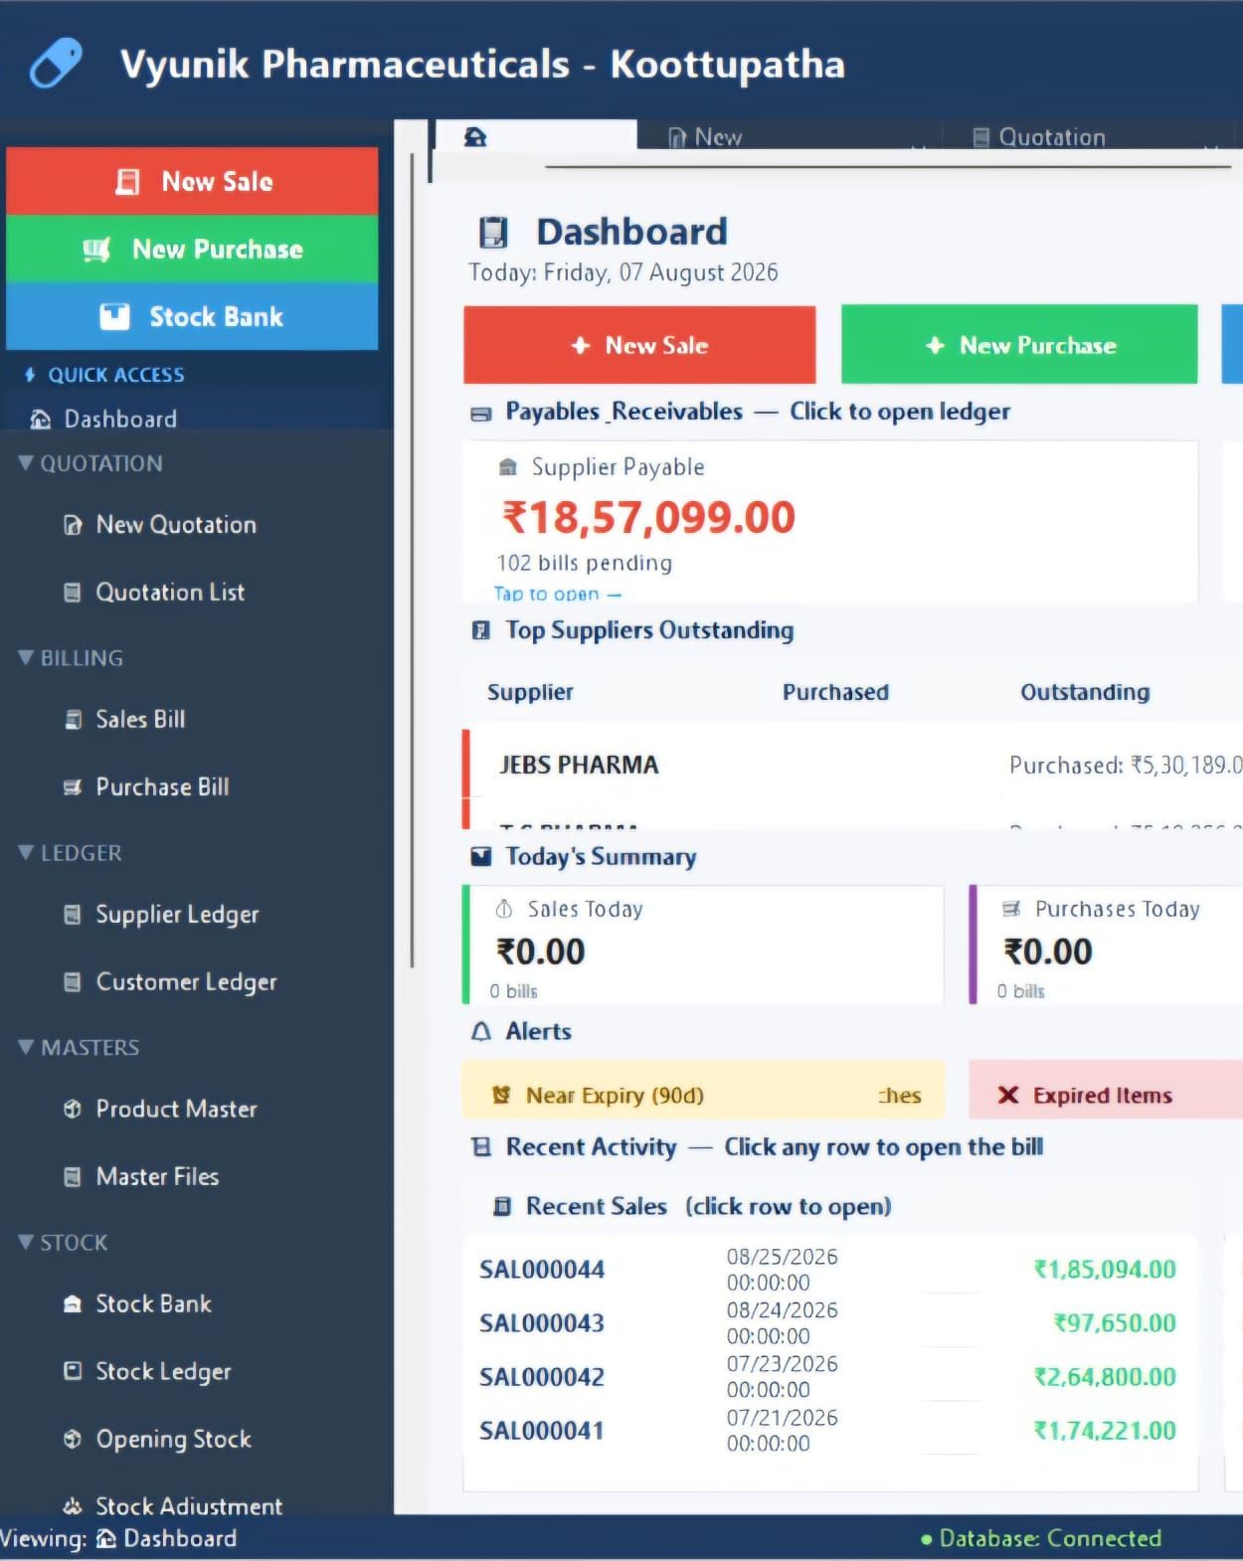This screenshot has width=1243, height=1561.
Task: Switch to the Quotation tab
Action: click(1090, 136)
